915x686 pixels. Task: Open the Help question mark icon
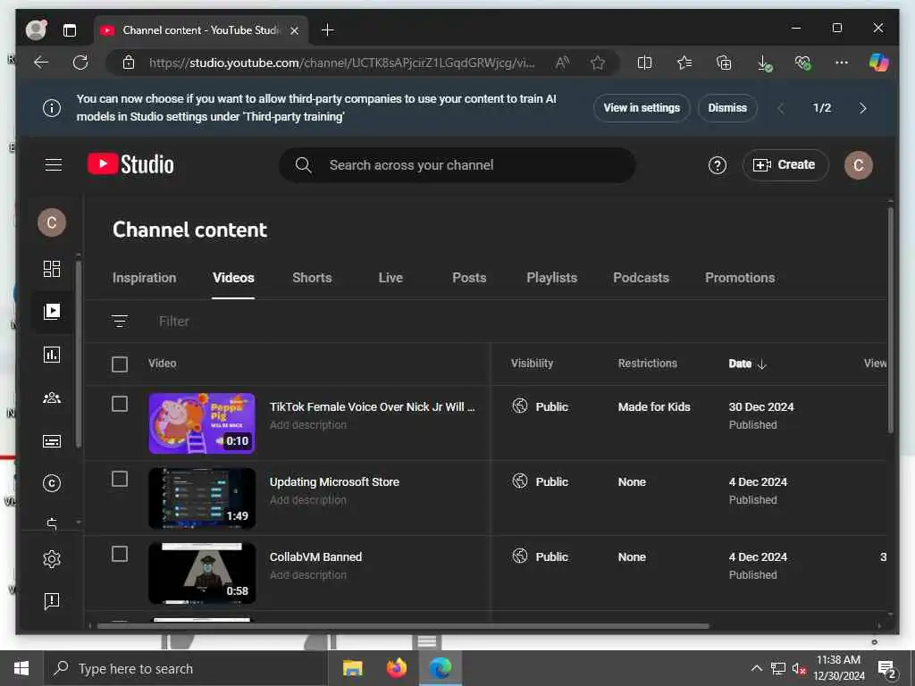pyautogui.click(x=718, y=165)
